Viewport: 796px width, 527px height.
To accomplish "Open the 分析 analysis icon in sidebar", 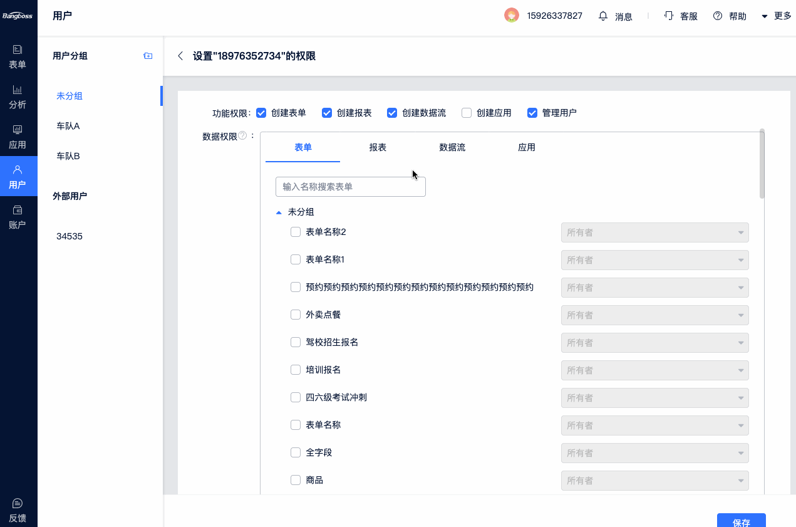I will coord(18,90).
